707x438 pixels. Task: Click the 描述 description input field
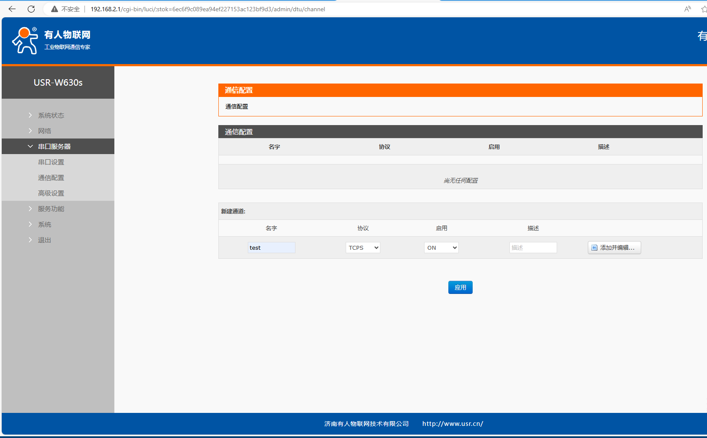coord(533,248)
